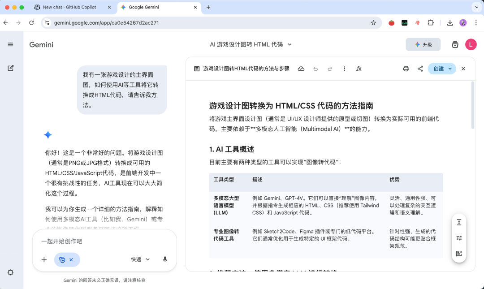Print the generated document
This screenshot has height=289, width=484.
click(x=406, y=69)
